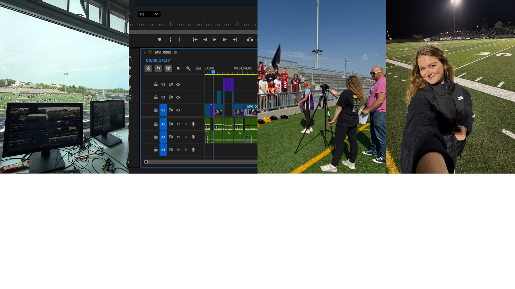This screenshot has height=289, width=515.
Task: Click the timeline horizontal zoom scrollbar handle
Action: tap(146, 162)
